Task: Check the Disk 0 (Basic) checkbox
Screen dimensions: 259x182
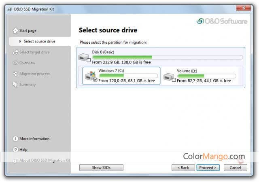Action: (89, 61)
